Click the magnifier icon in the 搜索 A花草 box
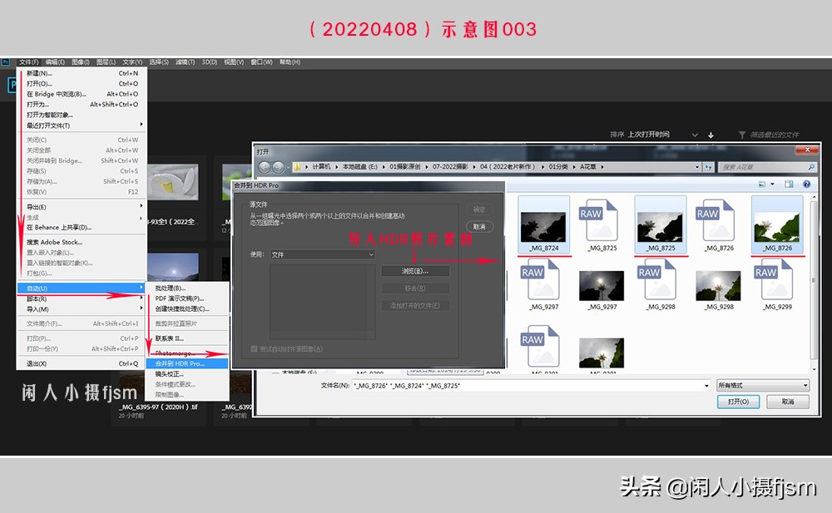Screen dimensions: 832x513 [811, 167]
